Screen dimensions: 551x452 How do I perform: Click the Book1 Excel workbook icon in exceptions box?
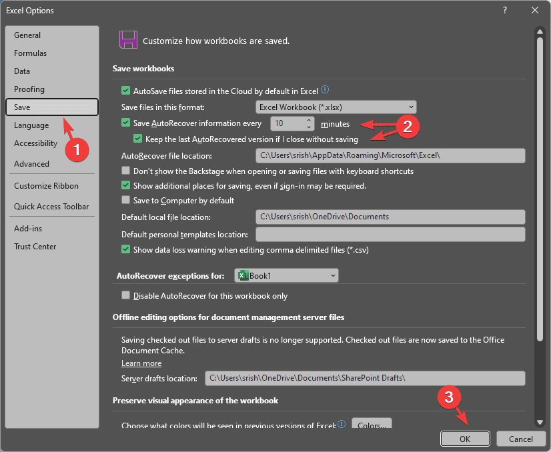coord(243,275)
